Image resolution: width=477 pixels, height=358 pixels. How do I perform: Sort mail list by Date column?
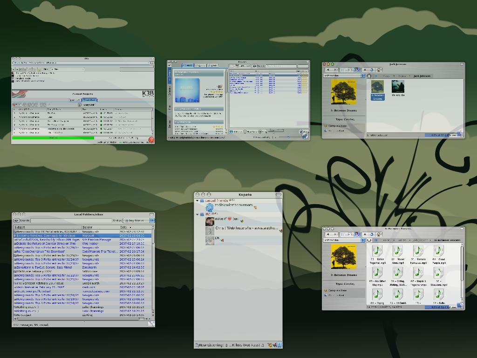tap(135, 227)
